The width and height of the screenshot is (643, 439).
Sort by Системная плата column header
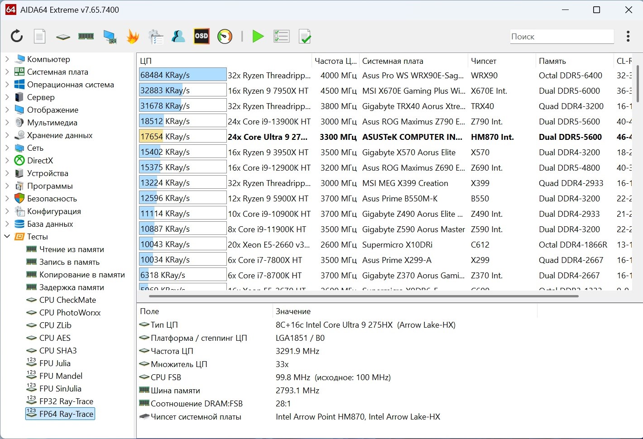point(393,61)
